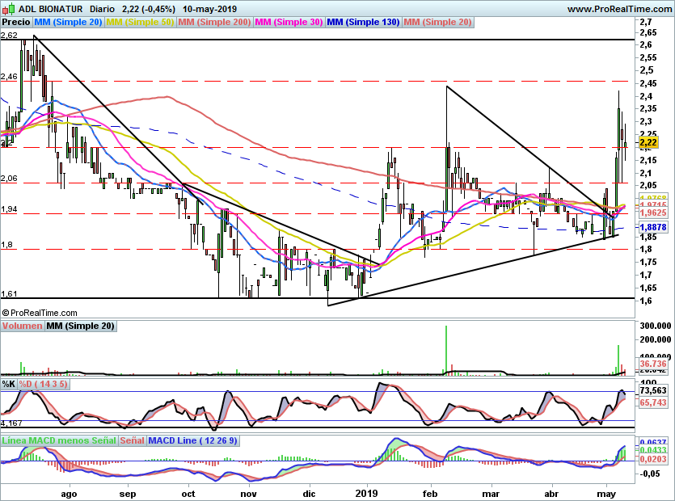Click the -0,05 MACD axis label
This screenshot has height=501, width=675.
point(650,474)
